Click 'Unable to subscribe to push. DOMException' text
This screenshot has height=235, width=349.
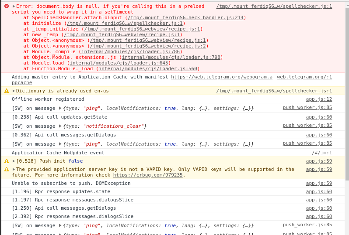[x=71, y=183]
